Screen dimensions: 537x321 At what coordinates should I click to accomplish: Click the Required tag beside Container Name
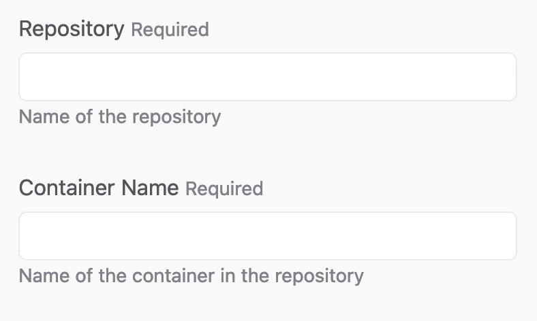pyautogui.click(x=224, y=189)
